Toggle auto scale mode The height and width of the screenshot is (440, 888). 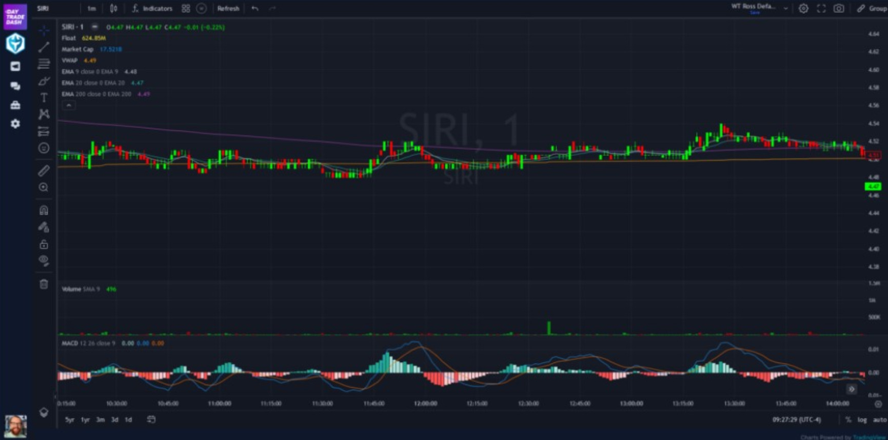pyautogui.click(x=880, y=419)
